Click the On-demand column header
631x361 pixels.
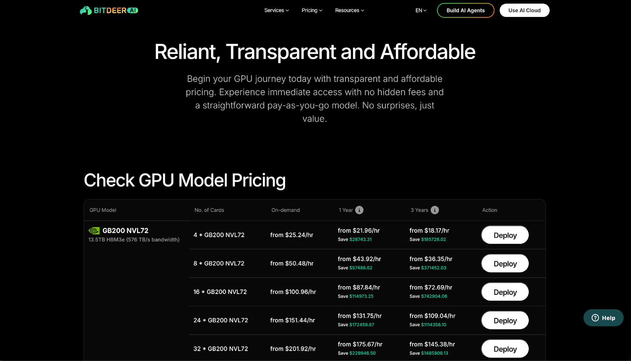(x=285, y=210)
